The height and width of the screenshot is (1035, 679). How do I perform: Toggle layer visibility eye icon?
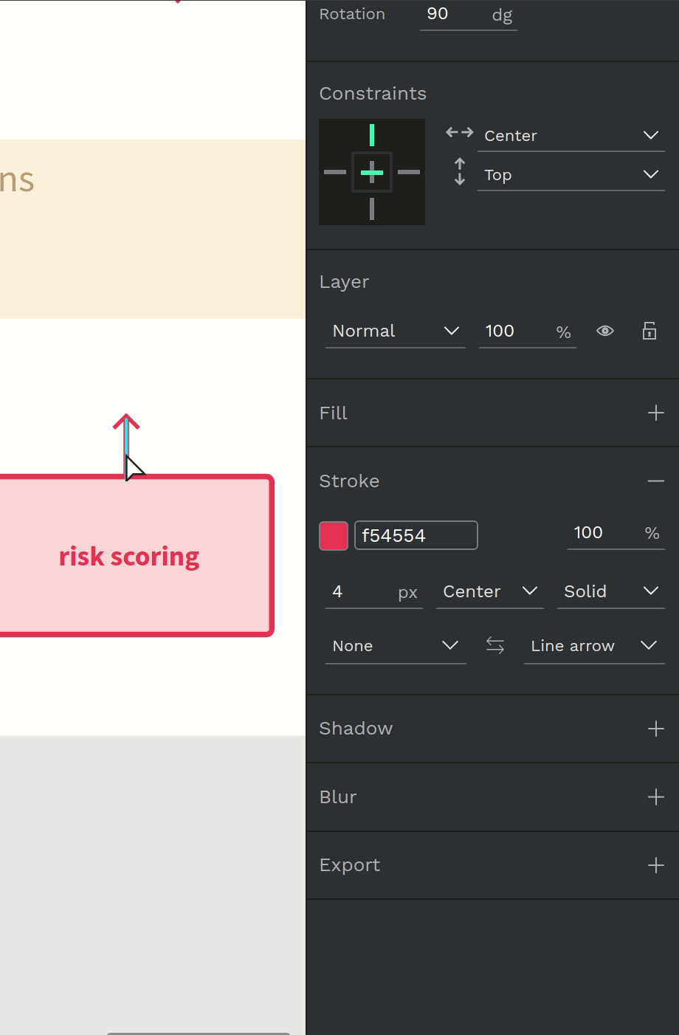(x=605, y=331)
